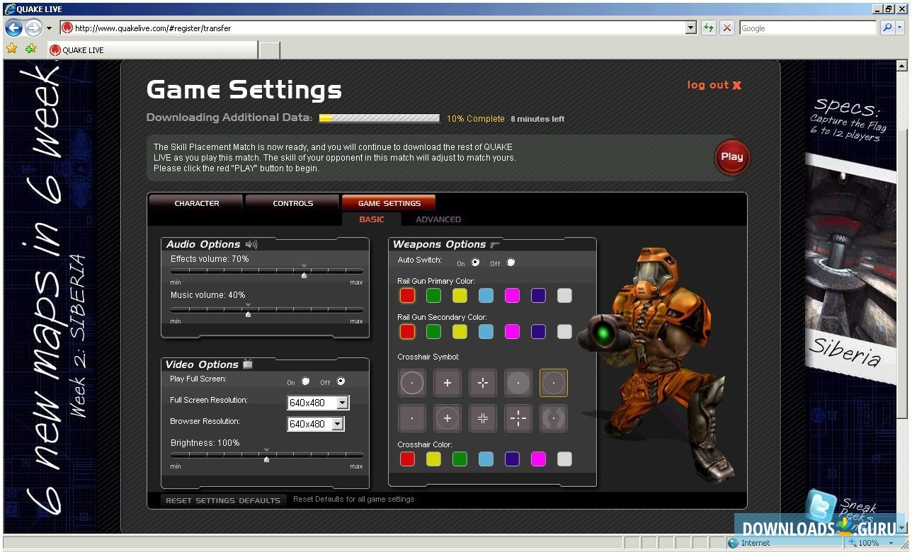Set Rail Gun Secondary Color to yellow
Image resolution: width=912 pixels, height=552 pixels.
(x=460, y=331)
